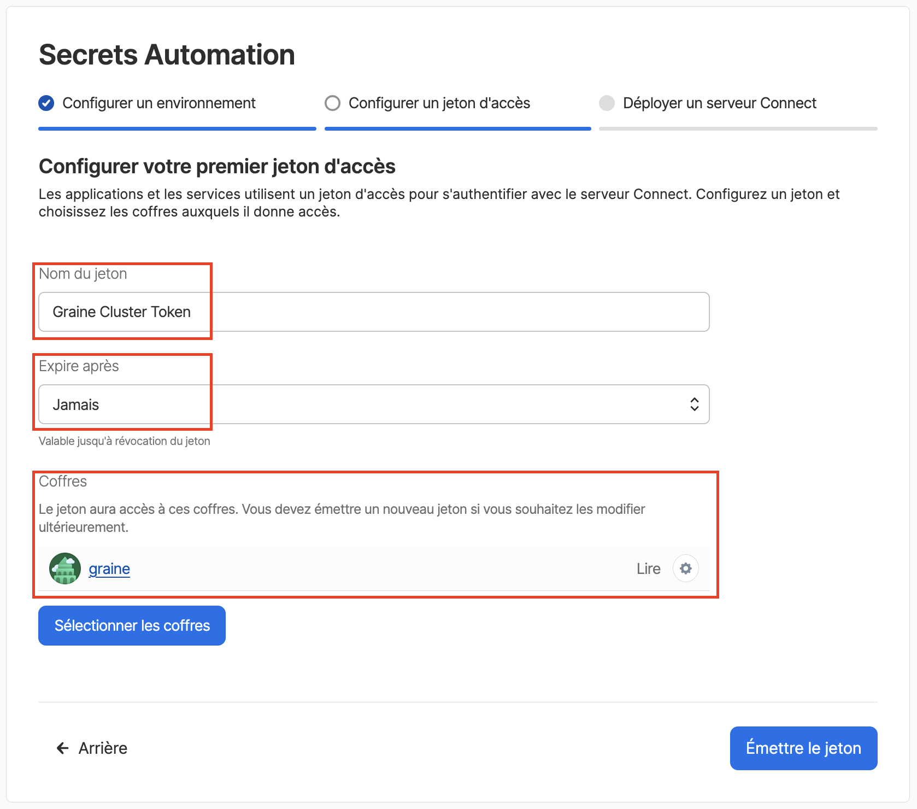Click the first blue progress bar segment
Screen dimensions: 917x809
[177, 129]
